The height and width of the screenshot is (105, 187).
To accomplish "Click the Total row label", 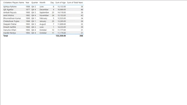I will tap(6, 36).
